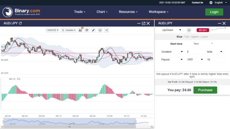The width and height of the screenshot is (230, 129).
Task: Open the USD currency dropdown
Action: coord(195,59)
